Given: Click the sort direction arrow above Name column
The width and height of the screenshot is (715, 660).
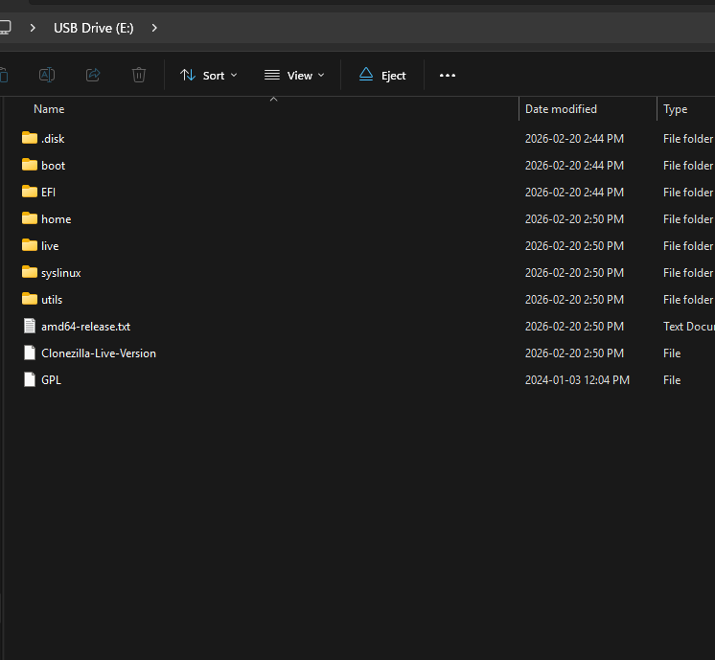Looking at the screenshot, I should click(x=273, y=99).
